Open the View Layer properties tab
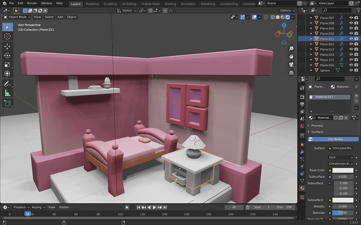 click(x=302, y=112)
